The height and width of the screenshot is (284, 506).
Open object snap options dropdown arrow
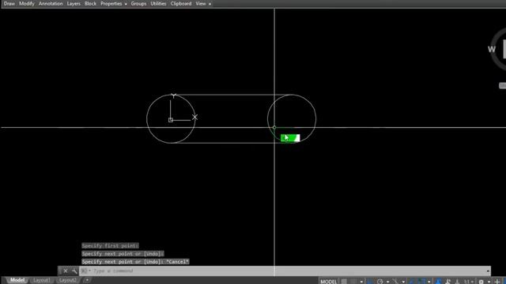pos(429,282)
